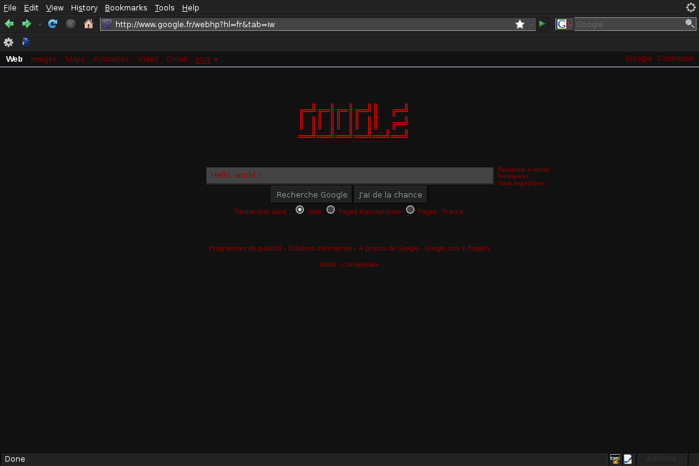Open the View menu
Screen dimensions: 699x466
pyautogui.click(x=54, y=7)
